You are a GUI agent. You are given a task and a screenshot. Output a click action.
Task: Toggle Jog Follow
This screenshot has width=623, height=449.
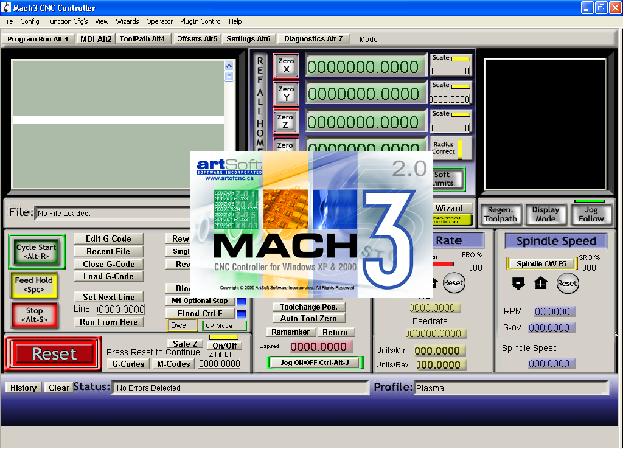coord(591,214)
